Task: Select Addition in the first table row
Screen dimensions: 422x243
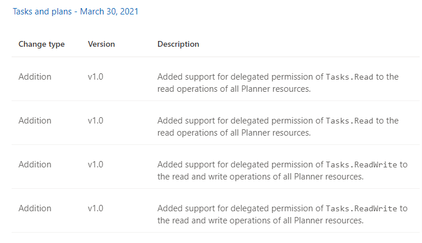Action: click(35, 77)
